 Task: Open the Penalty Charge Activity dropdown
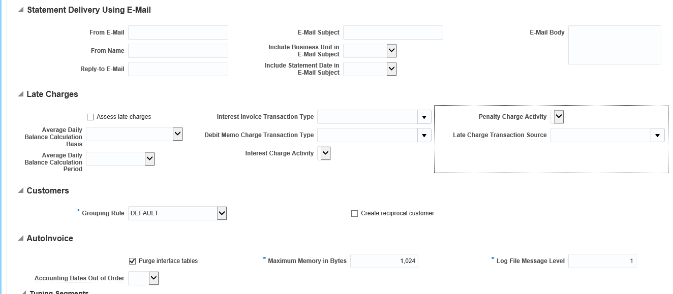[558, 116]
